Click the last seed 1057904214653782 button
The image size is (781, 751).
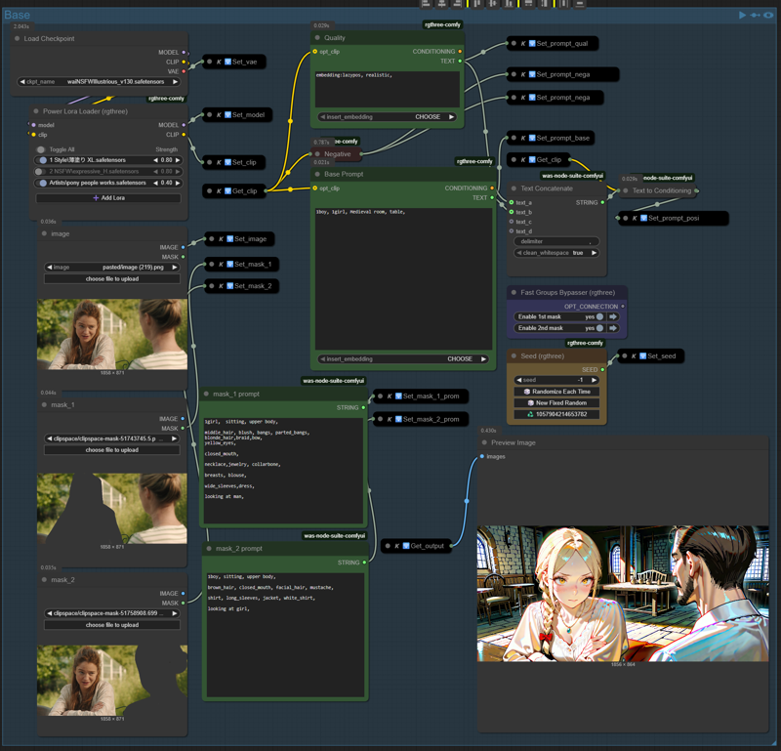point(556,414)
